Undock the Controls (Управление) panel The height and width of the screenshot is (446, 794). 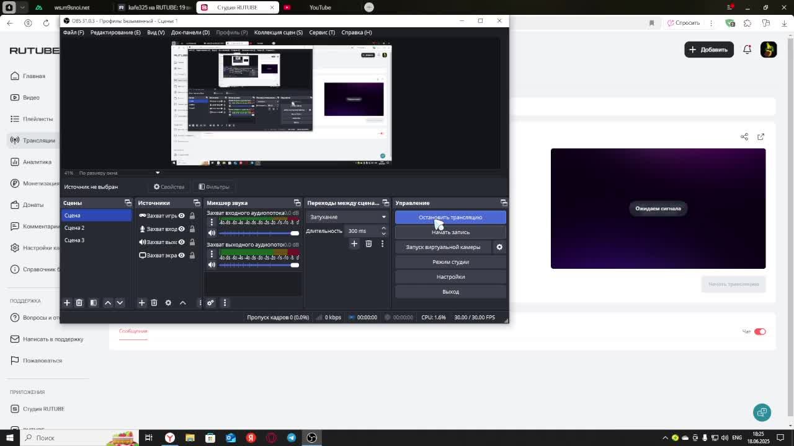[x=504, y=203]
